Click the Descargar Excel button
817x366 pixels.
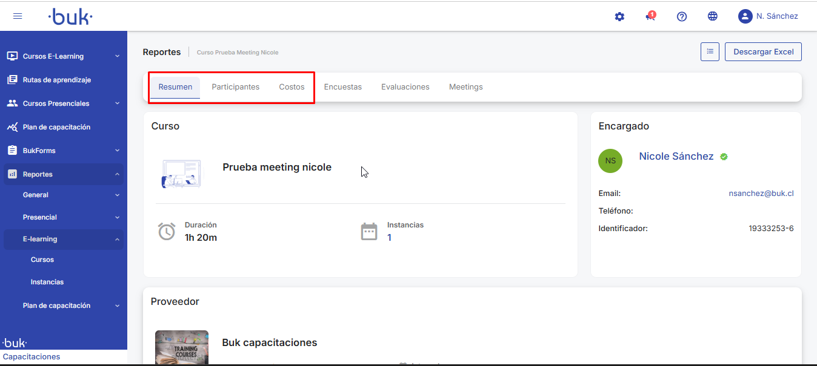click(x=763, y=52)
